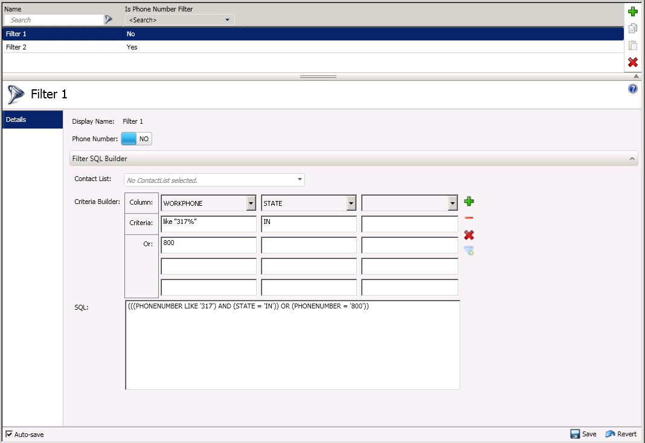Select Filter 2 row in list
Screen dimensions: 645x443
313,47
